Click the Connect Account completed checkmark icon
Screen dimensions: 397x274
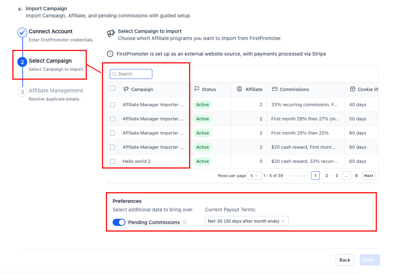(x=22, y=33)
